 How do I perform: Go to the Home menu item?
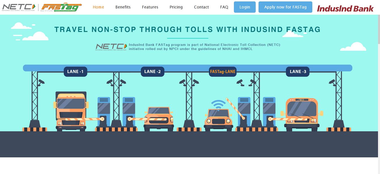point(98,7)
